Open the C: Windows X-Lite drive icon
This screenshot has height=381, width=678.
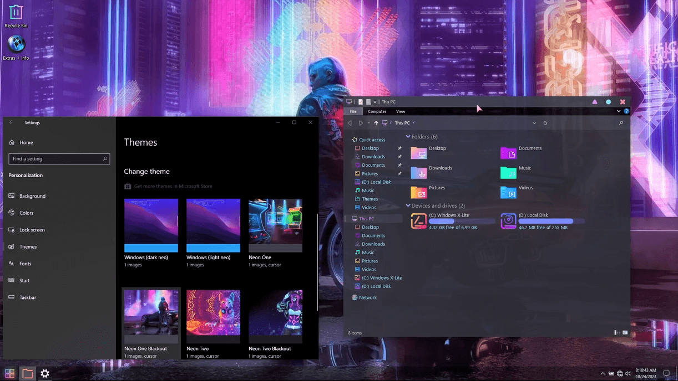tap(418, 221)
